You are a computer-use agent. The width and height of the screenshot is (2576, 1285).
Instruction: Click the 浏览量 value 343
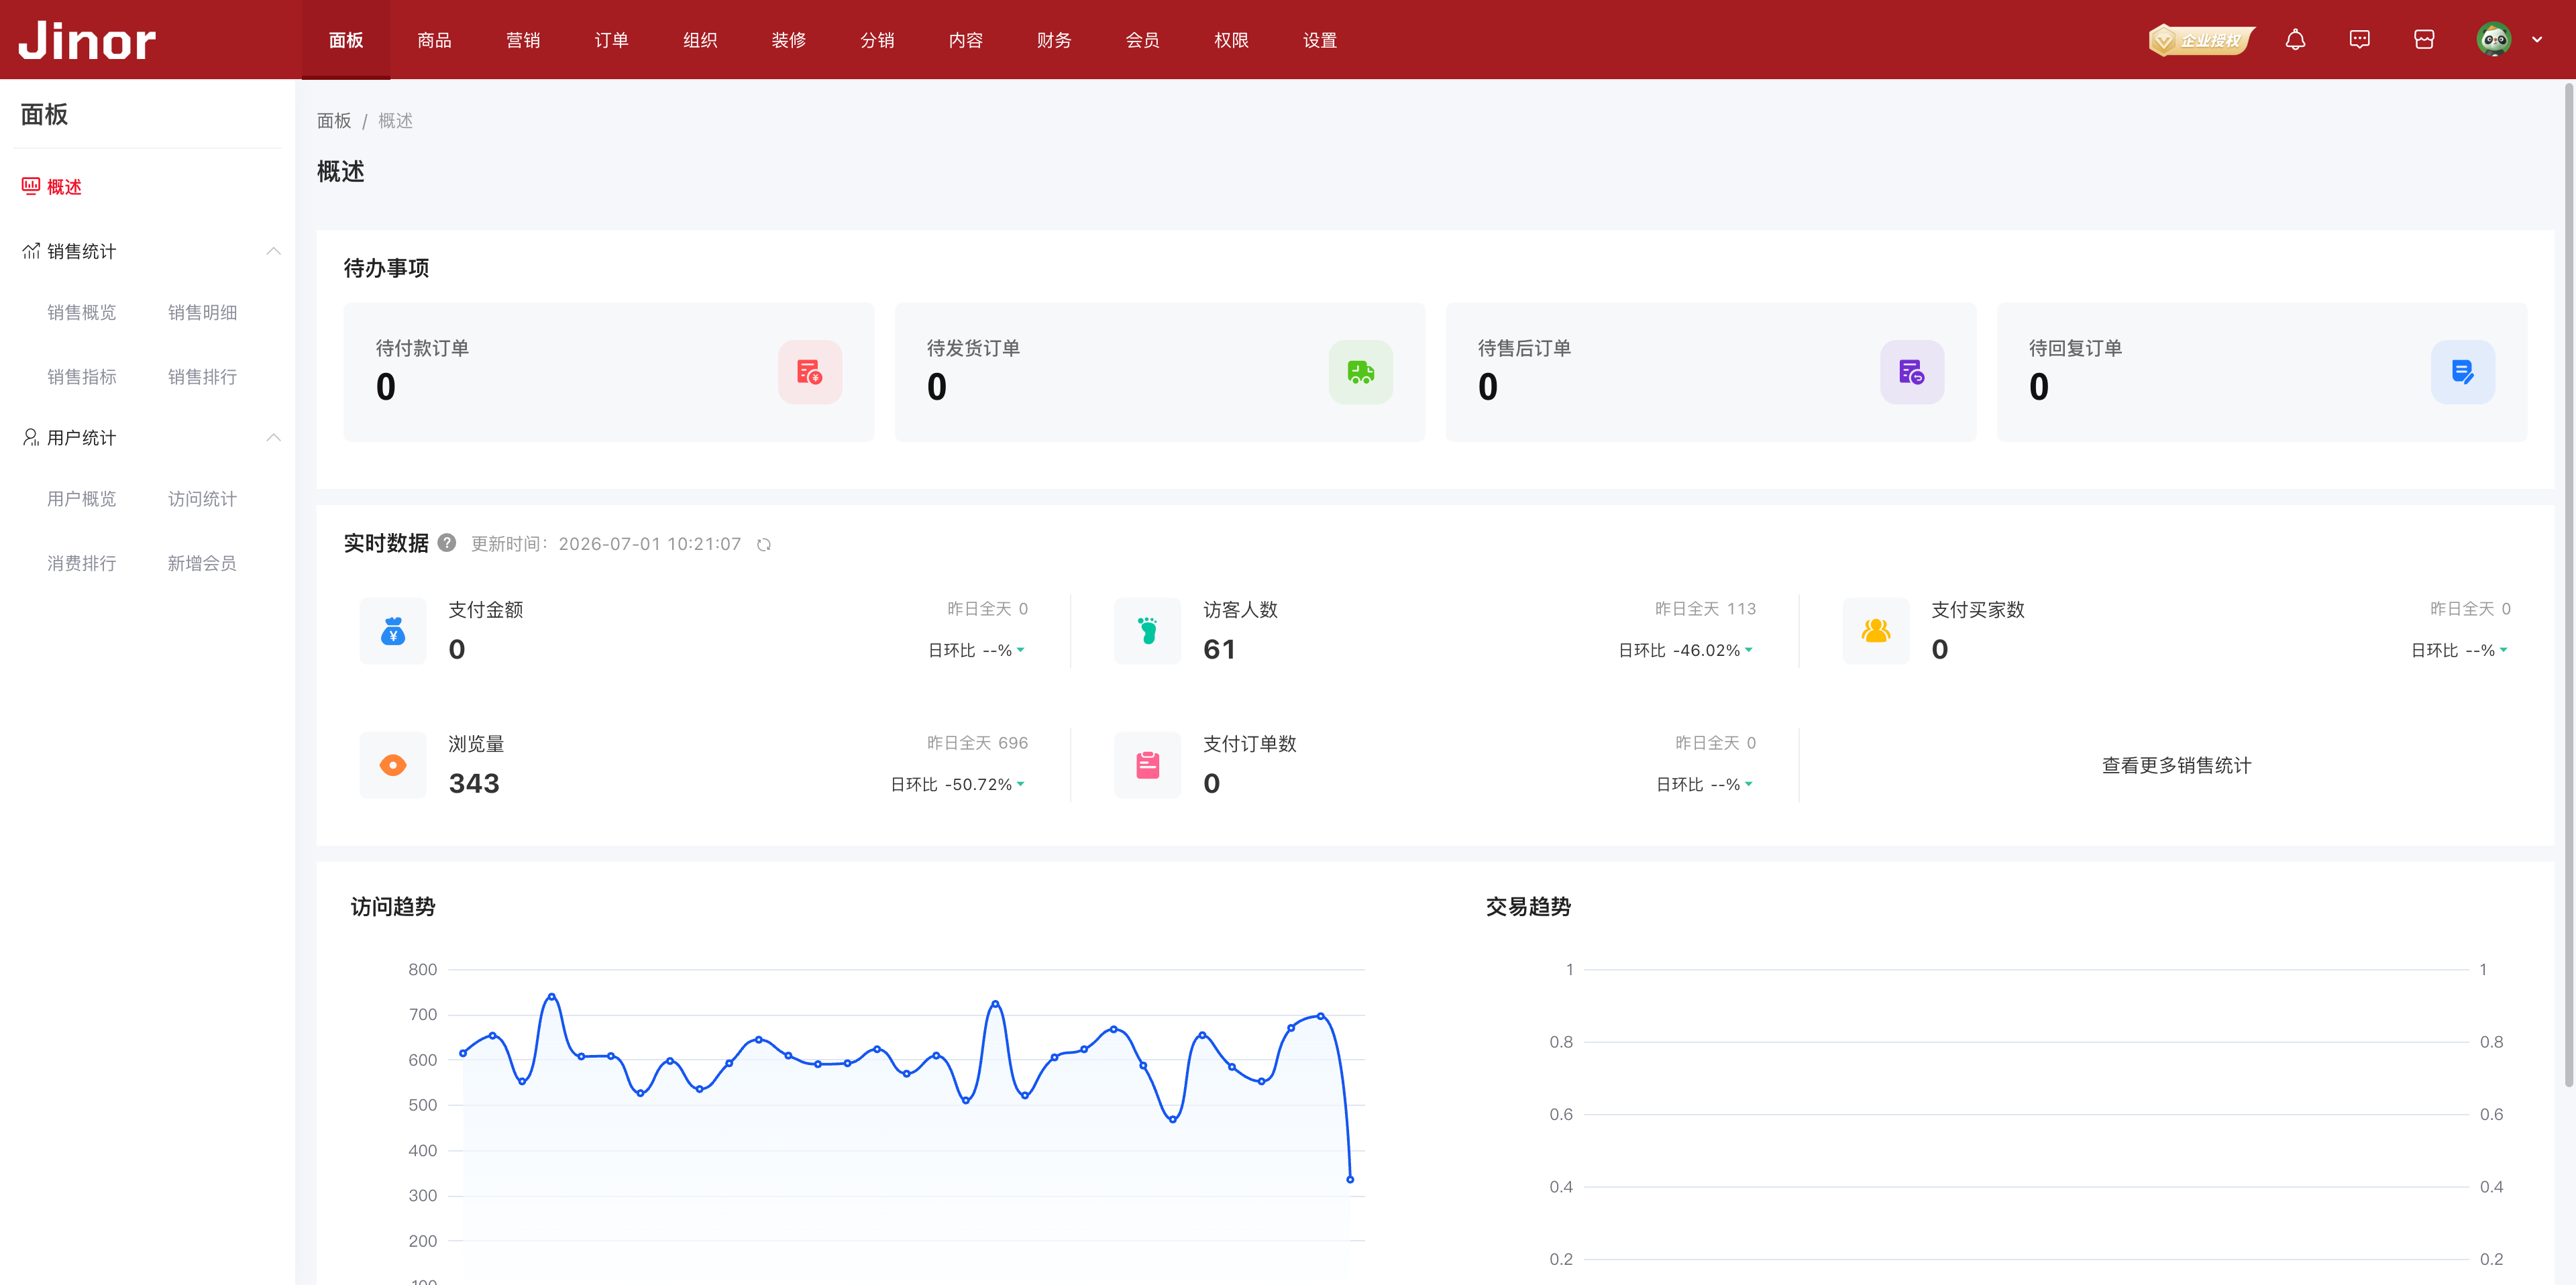click(474, 783)
